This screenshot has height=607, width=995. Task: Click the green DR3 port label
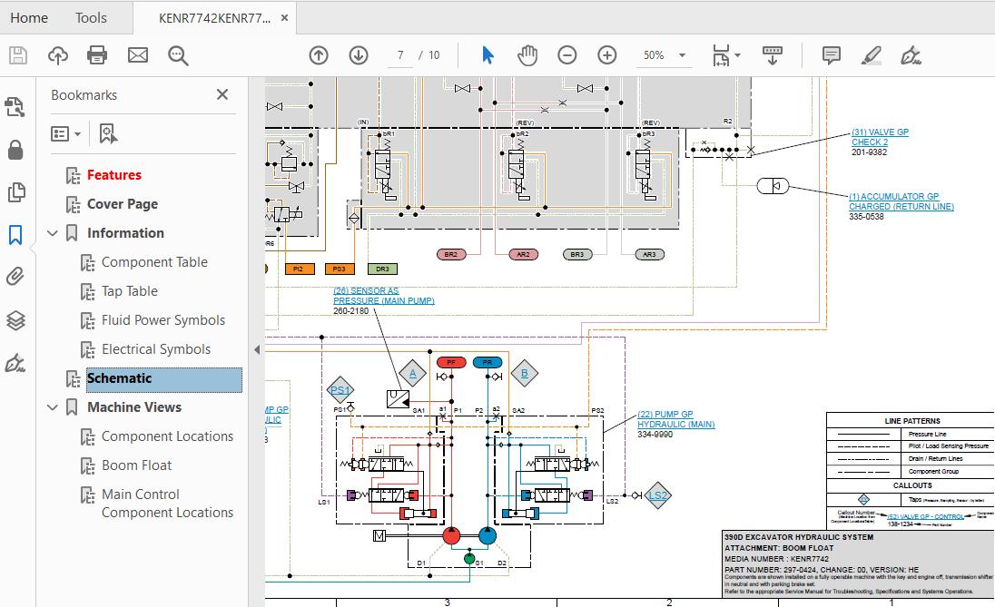click(x=382, y=269)
